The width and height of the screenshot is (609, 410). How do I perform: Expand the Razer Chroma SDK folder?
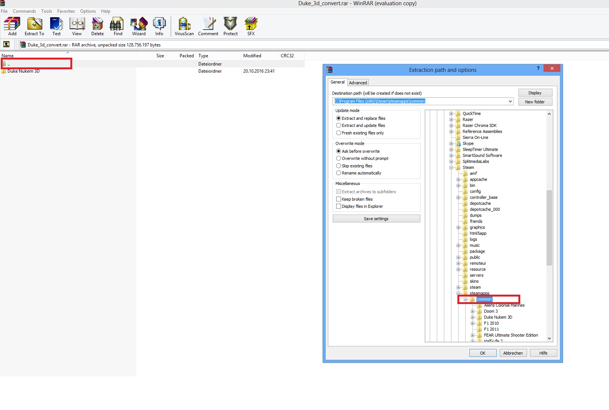click(451, 125)
